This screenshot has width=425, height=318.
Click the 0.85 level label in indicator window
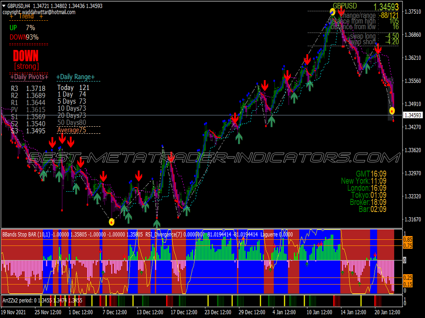(x=408, y=240)
